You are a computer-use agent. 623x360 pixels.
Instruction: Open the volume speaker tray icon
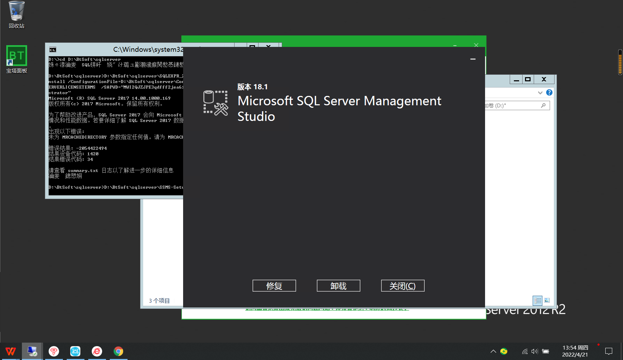pyautogui.click(x=535, y=351)
